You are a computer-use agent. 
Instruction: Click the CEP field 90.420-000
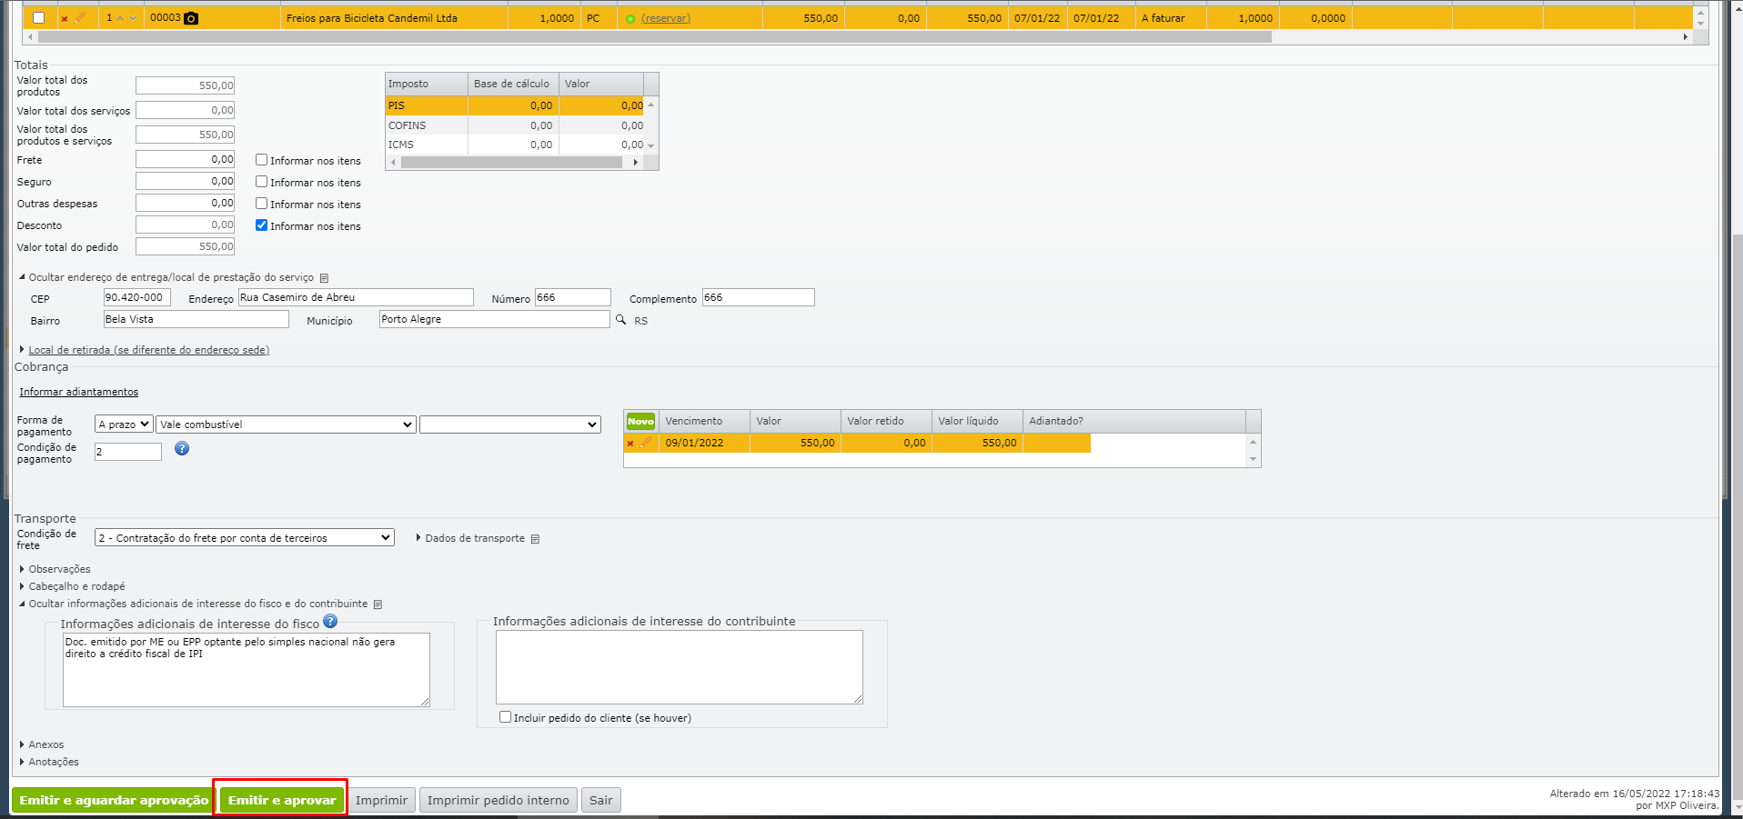tap(137, 297)
